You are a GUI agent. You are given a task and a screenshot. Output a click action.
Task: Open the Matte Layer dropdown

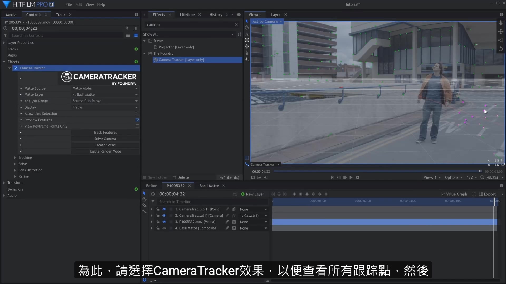[x=105, y=94]
